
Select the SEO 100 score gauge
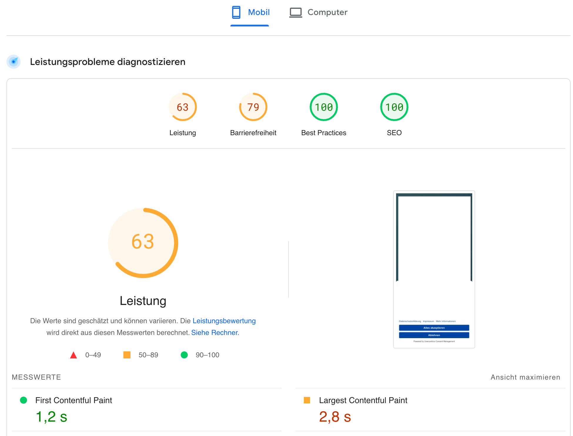394,107
